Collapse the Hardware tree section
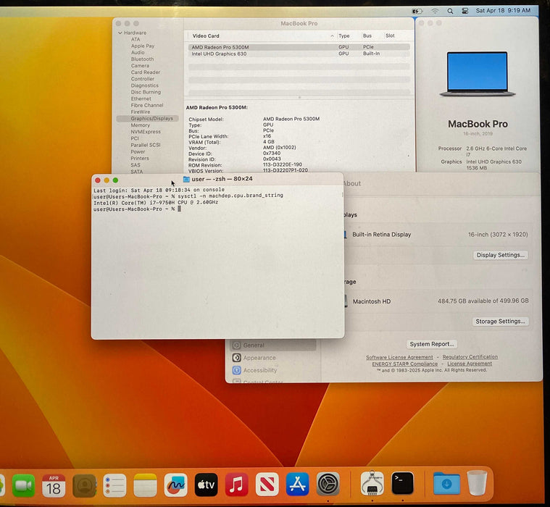 tap(120, 33)
